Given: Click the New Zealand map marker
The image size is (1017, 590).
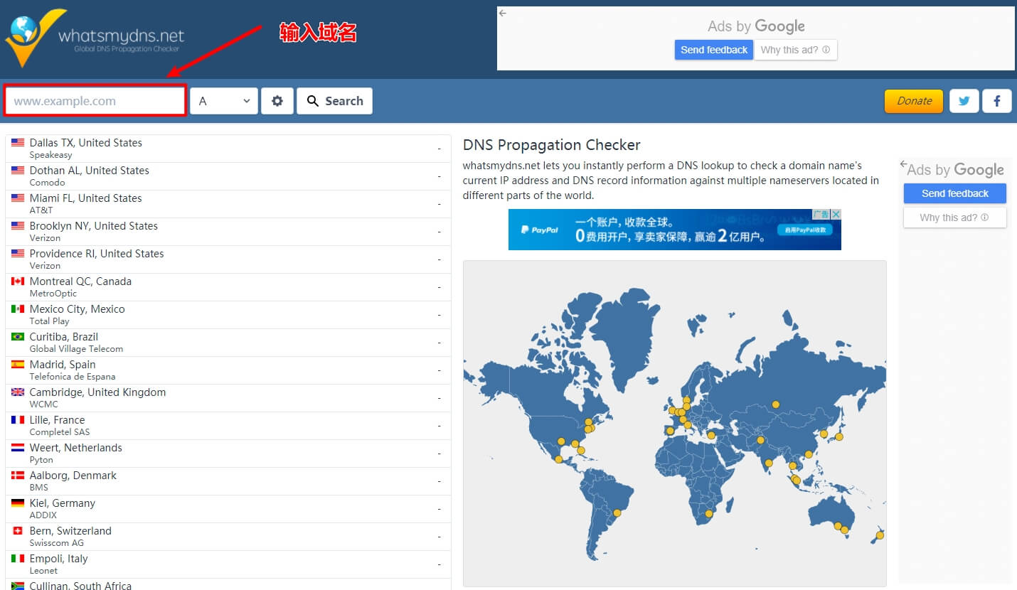Looking at the screenshot, I should pos(880,535).
